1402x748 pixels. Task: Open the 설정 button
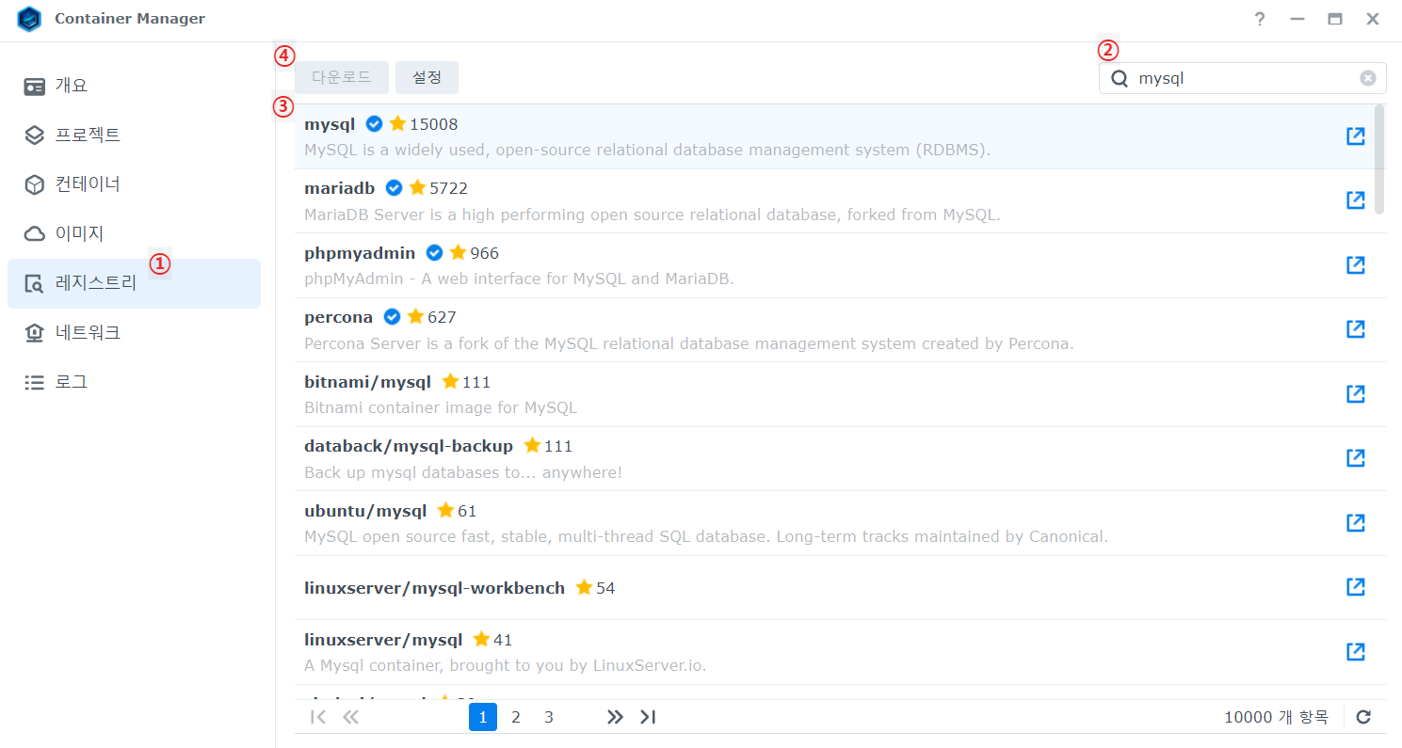coord(427,78)
